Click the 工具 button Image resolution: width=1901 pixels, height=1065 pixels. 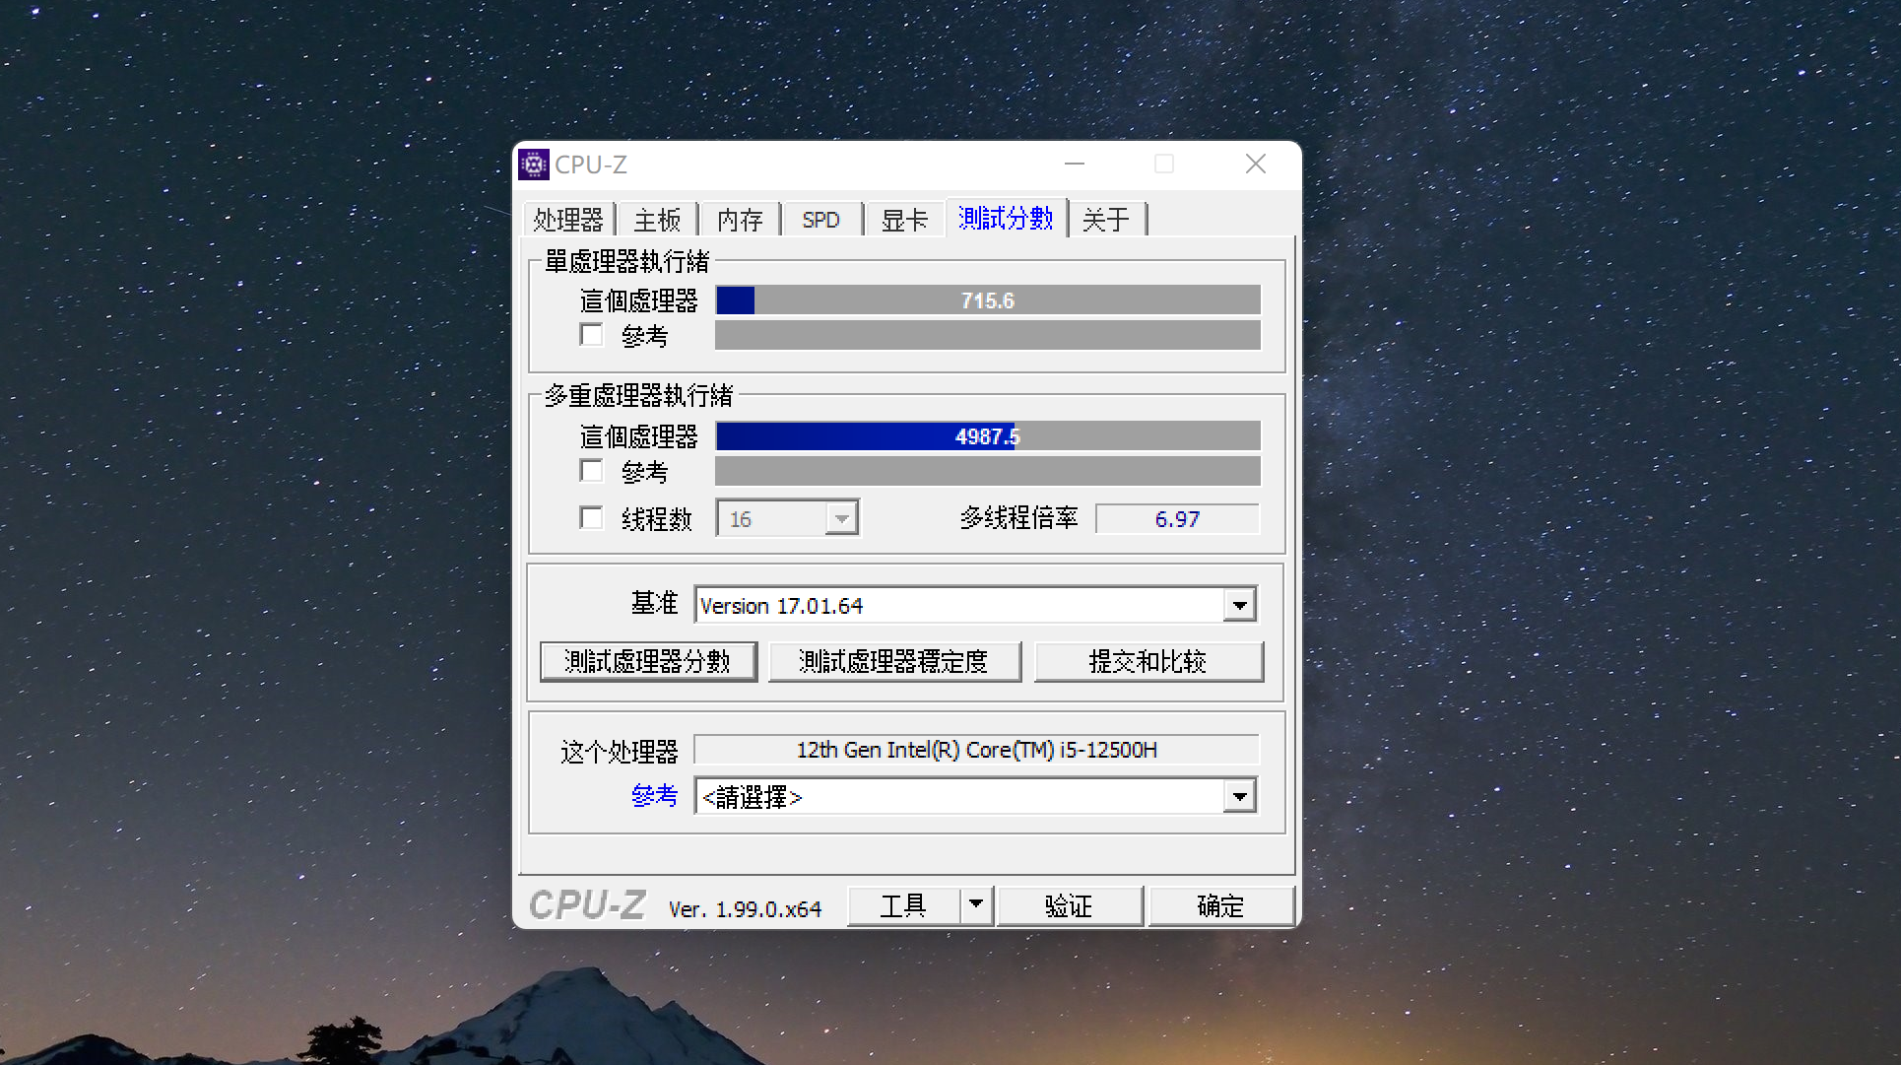(x=904, y=905)
